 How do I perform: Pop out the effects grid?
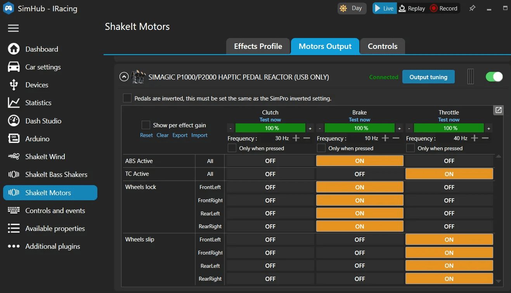pyautogui.click(x=499, y=110)
